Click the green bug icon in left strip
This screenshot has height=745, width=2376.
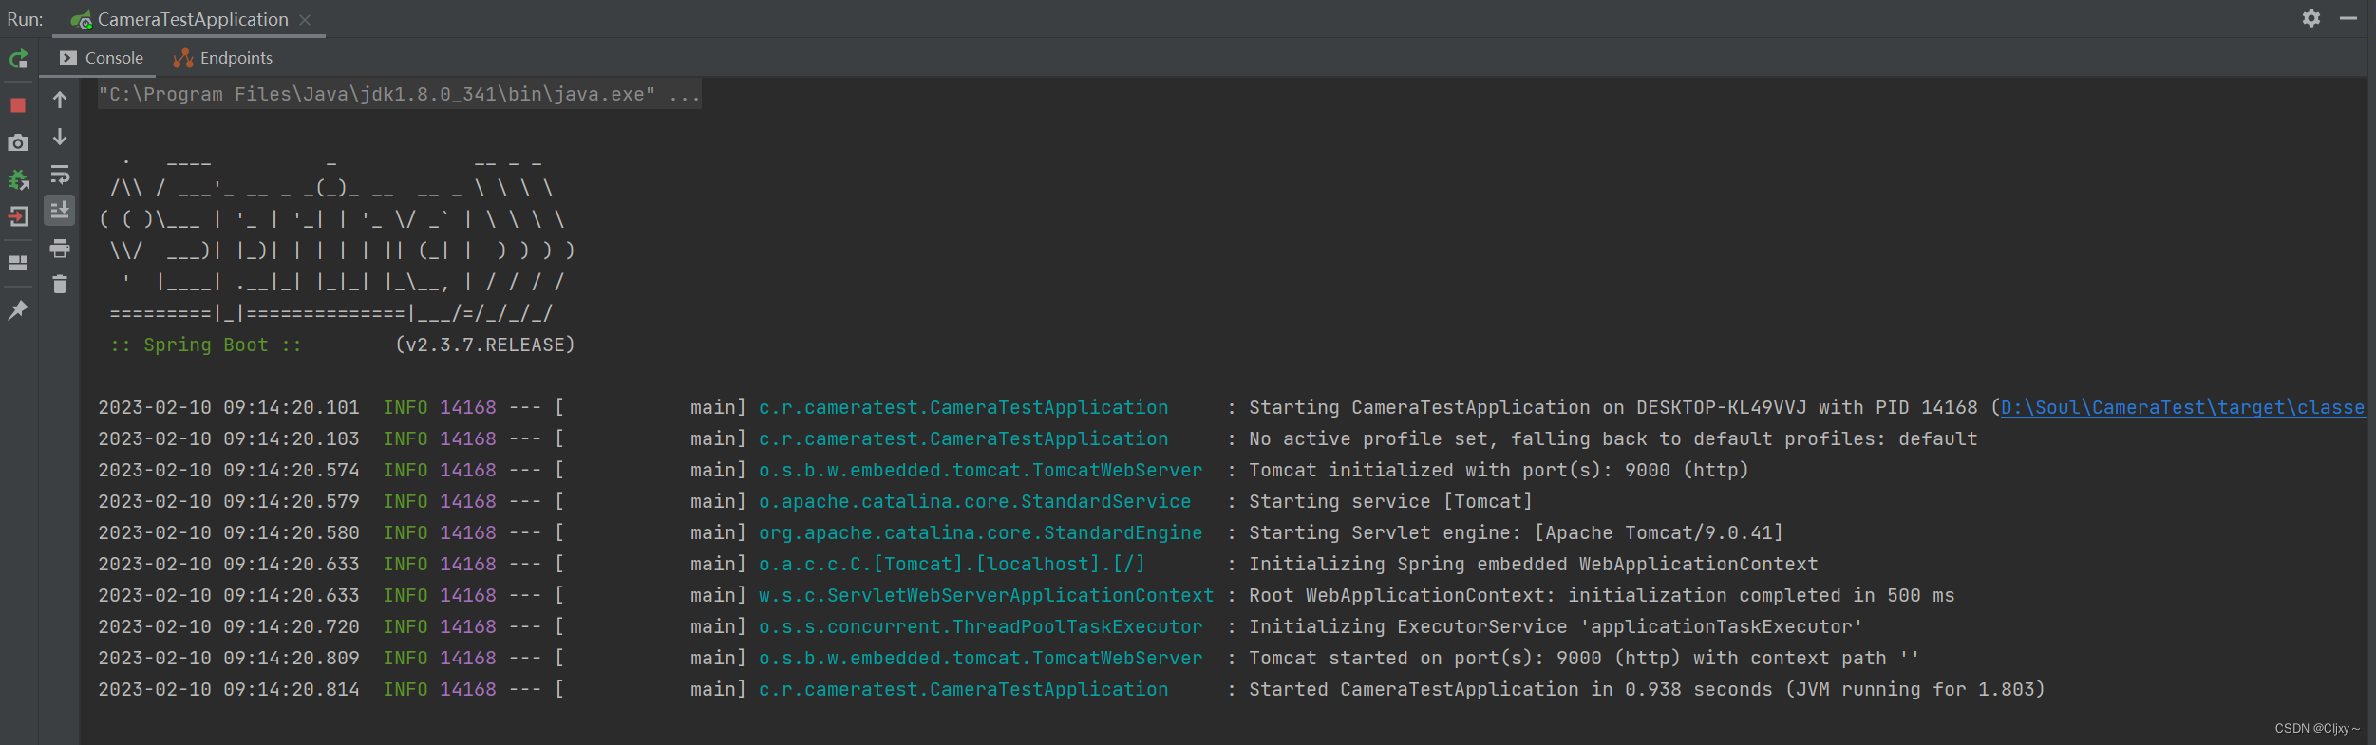tap(18, 179)
